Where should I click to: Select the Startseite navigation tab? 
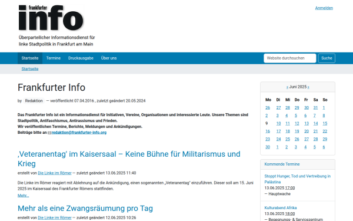click(x=30, y=58)
